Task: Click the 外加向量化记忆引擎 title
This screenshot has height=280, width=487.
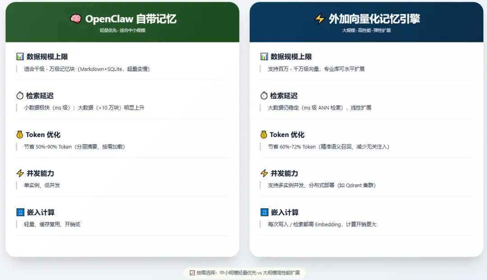Action: coord(374,18)
